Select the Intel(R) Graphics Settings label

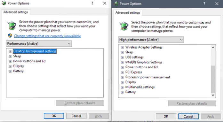click(x=144, y=62)
